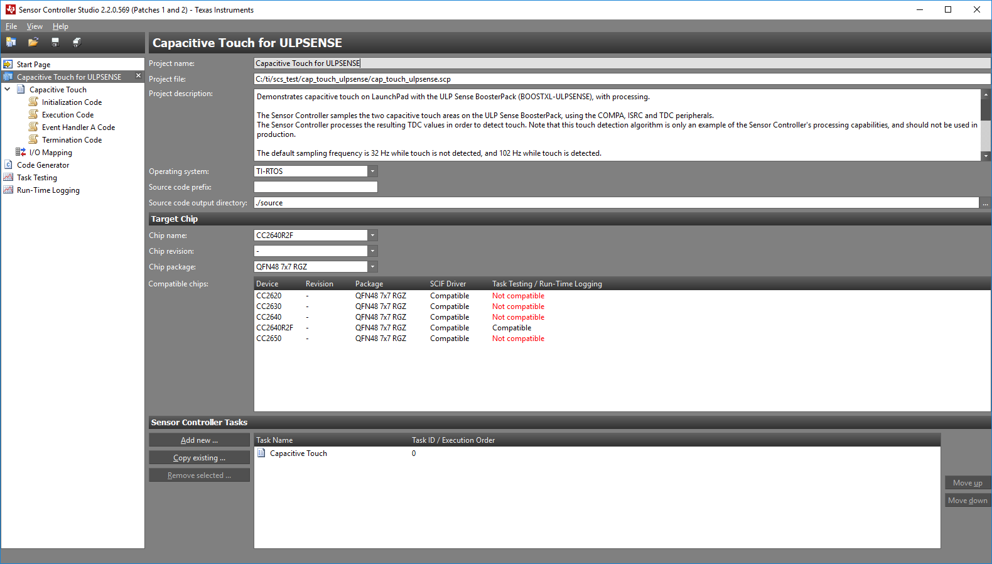
Task: Open the Operating system dropdown
Action: (x=372, y=171)
